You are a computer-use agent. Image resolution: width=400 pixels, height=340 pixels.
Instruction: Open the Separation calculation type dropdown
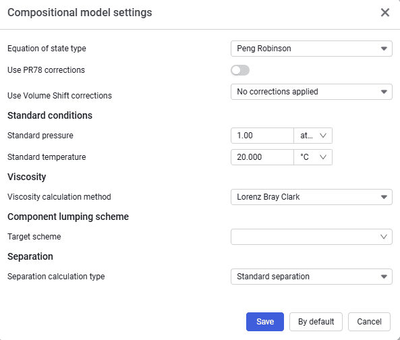312,277
